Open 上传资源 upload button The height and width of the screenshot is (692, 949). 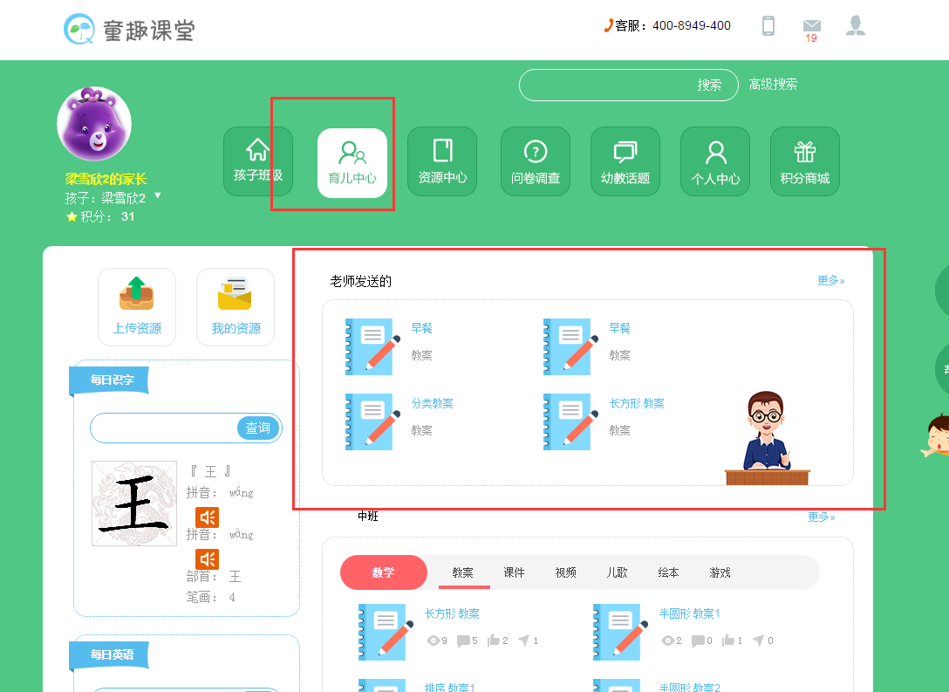point(137,307)
